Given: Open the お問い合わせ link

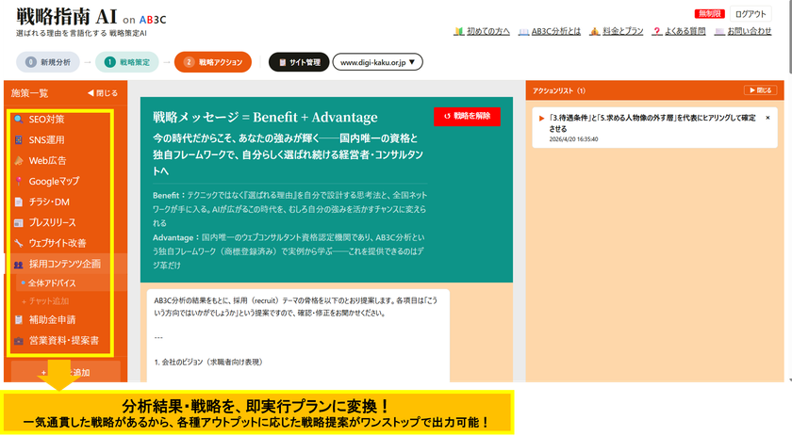Looking at the screenshot, I should click(x=749, y=31).
